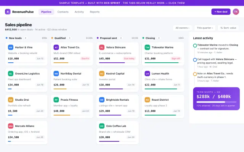Click the LH avatar of Lumen Health
This screenshot has width=244, height=152.
coord(147,73)
